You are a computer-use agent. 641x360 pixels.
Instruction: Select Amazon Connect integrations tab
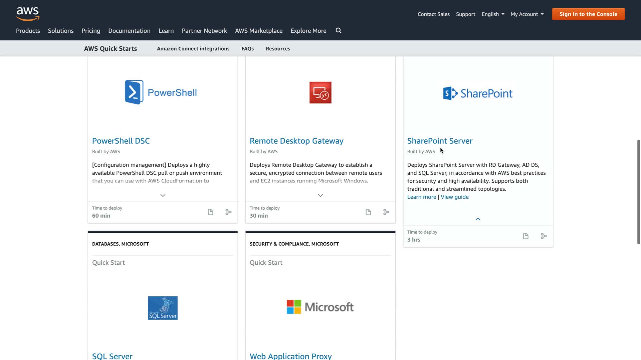pyautogui.click(x=193, y=49)
